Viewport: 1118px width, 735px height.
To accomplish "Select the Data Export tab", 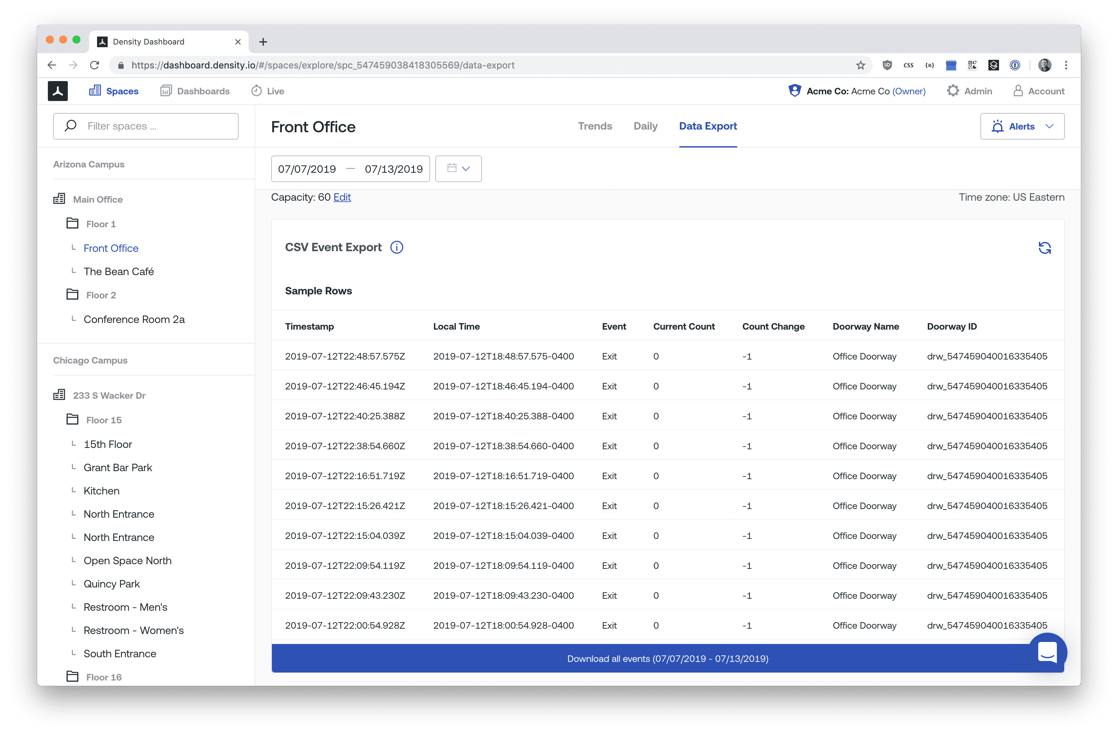I will tap(708, 126).
